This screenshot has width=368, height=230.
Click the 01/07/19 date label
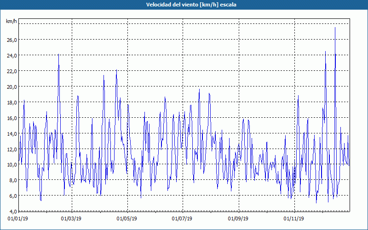182,219
